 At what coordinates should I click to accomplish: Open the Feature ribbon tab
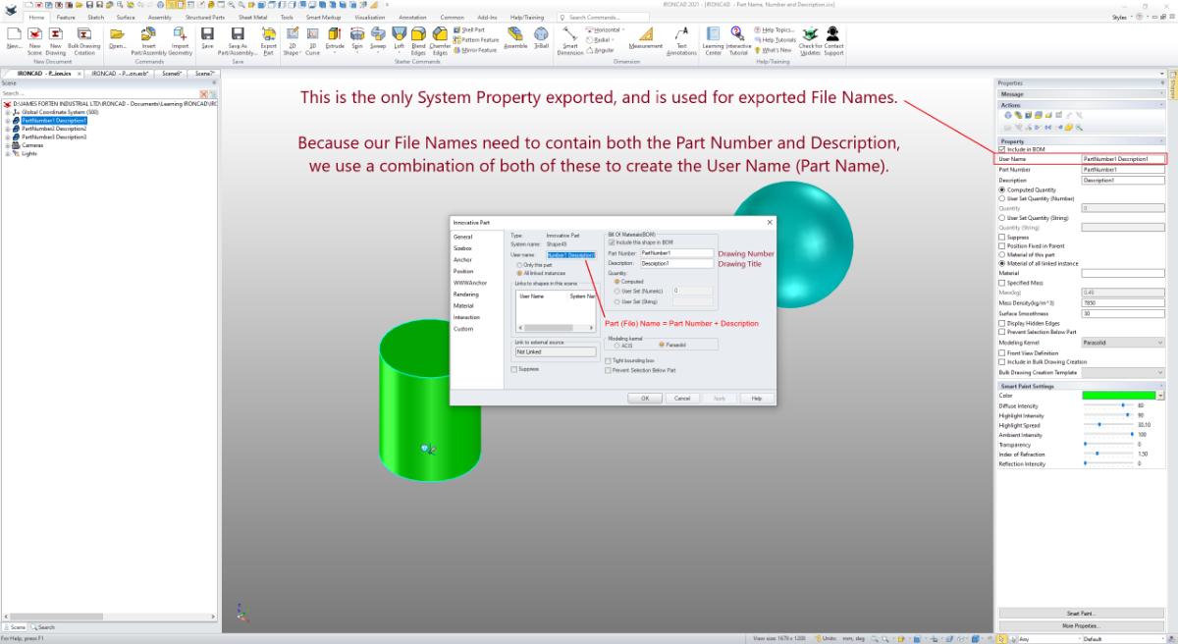66,18
